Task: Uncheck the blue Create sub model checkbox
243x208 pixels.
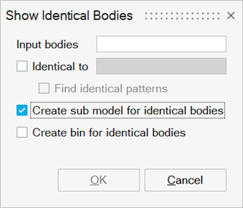Action: pyautogui.click(x=22, y=110)
